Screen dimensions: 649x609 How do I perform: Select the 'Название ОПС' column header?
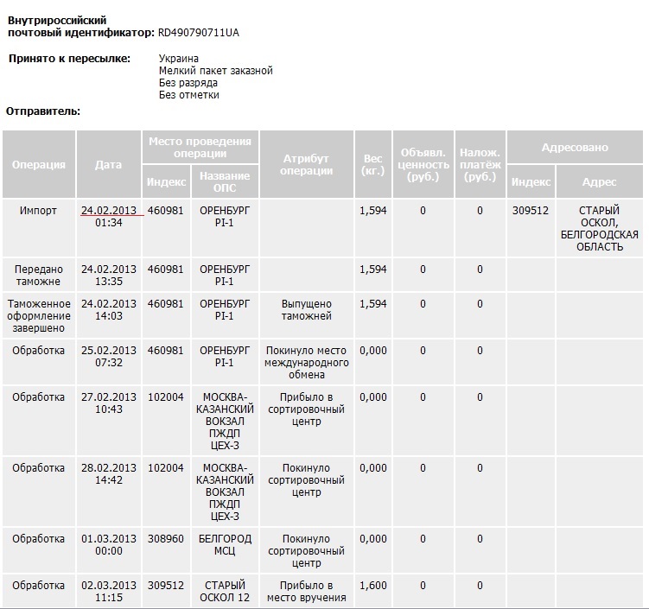(x=225, y=182)
